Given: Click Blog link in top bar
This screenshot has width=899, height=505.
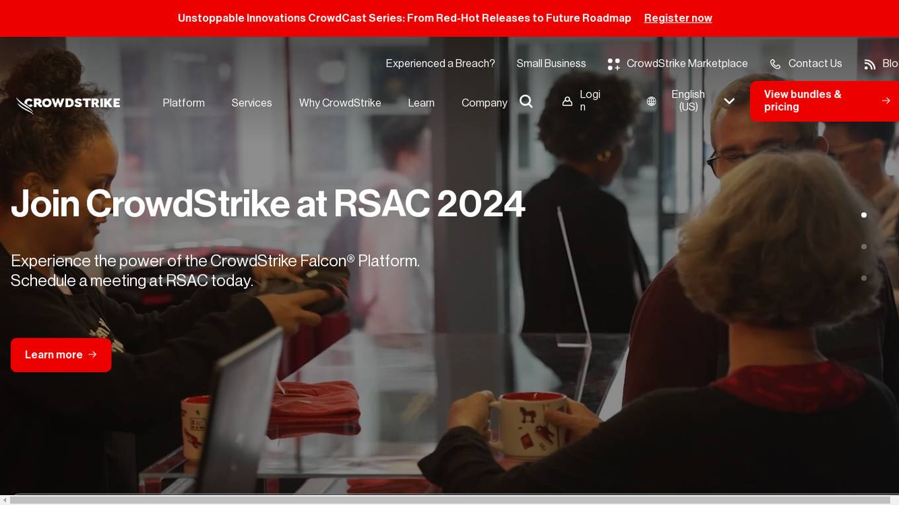Looking at the screenshot, I should pos(890,63).
